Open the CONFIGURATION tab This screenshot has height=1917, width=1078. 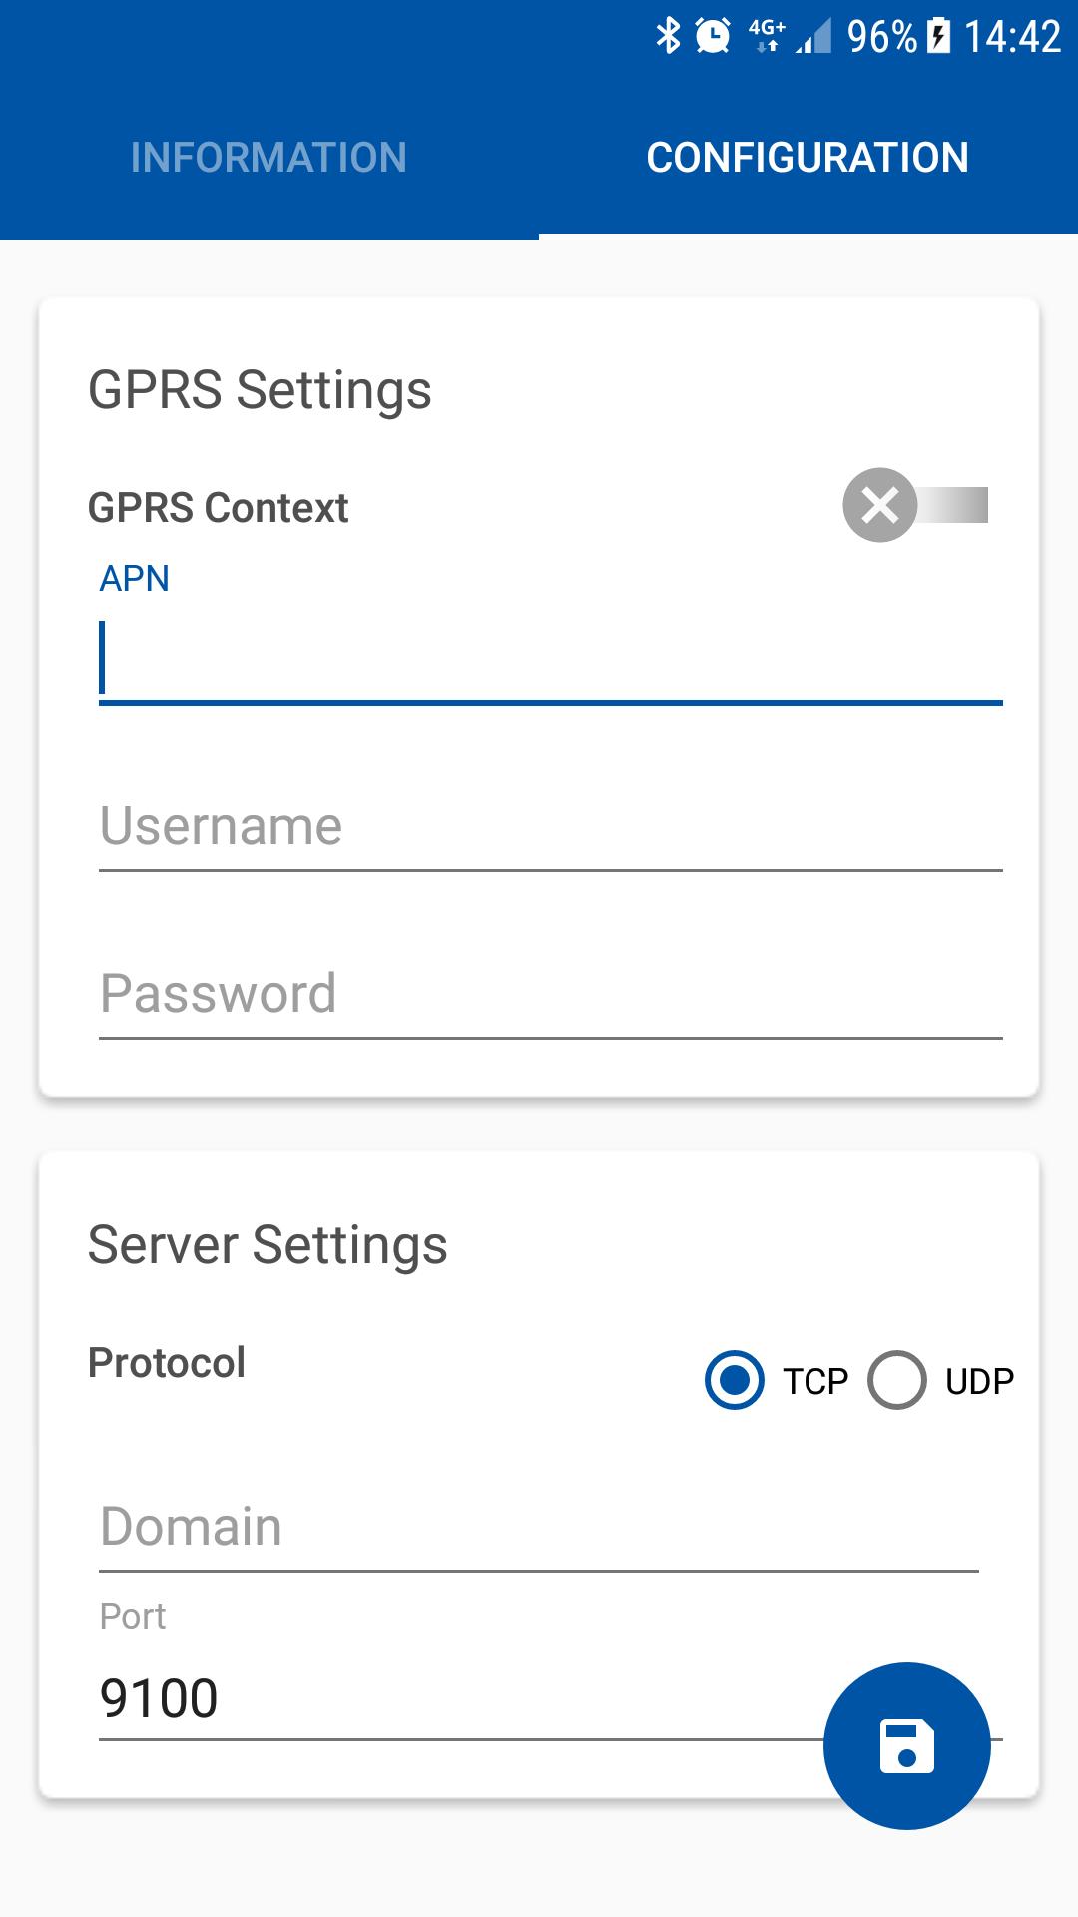click(808, 158)
